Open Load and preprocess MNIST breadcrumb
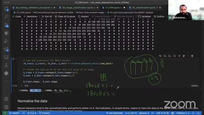 click(x=130, y=12)
